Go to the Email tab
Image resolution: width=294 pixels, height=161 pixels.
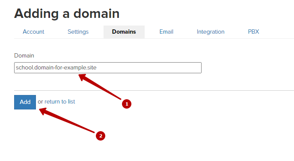(x=166, y=32)
